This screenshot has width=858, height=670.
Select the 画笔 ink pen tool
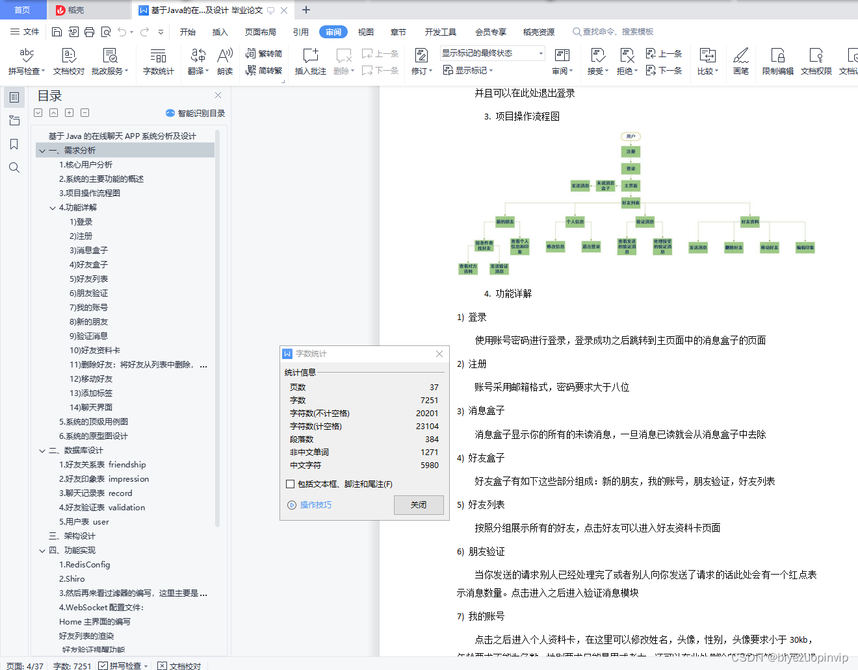[x=741, y=62]
